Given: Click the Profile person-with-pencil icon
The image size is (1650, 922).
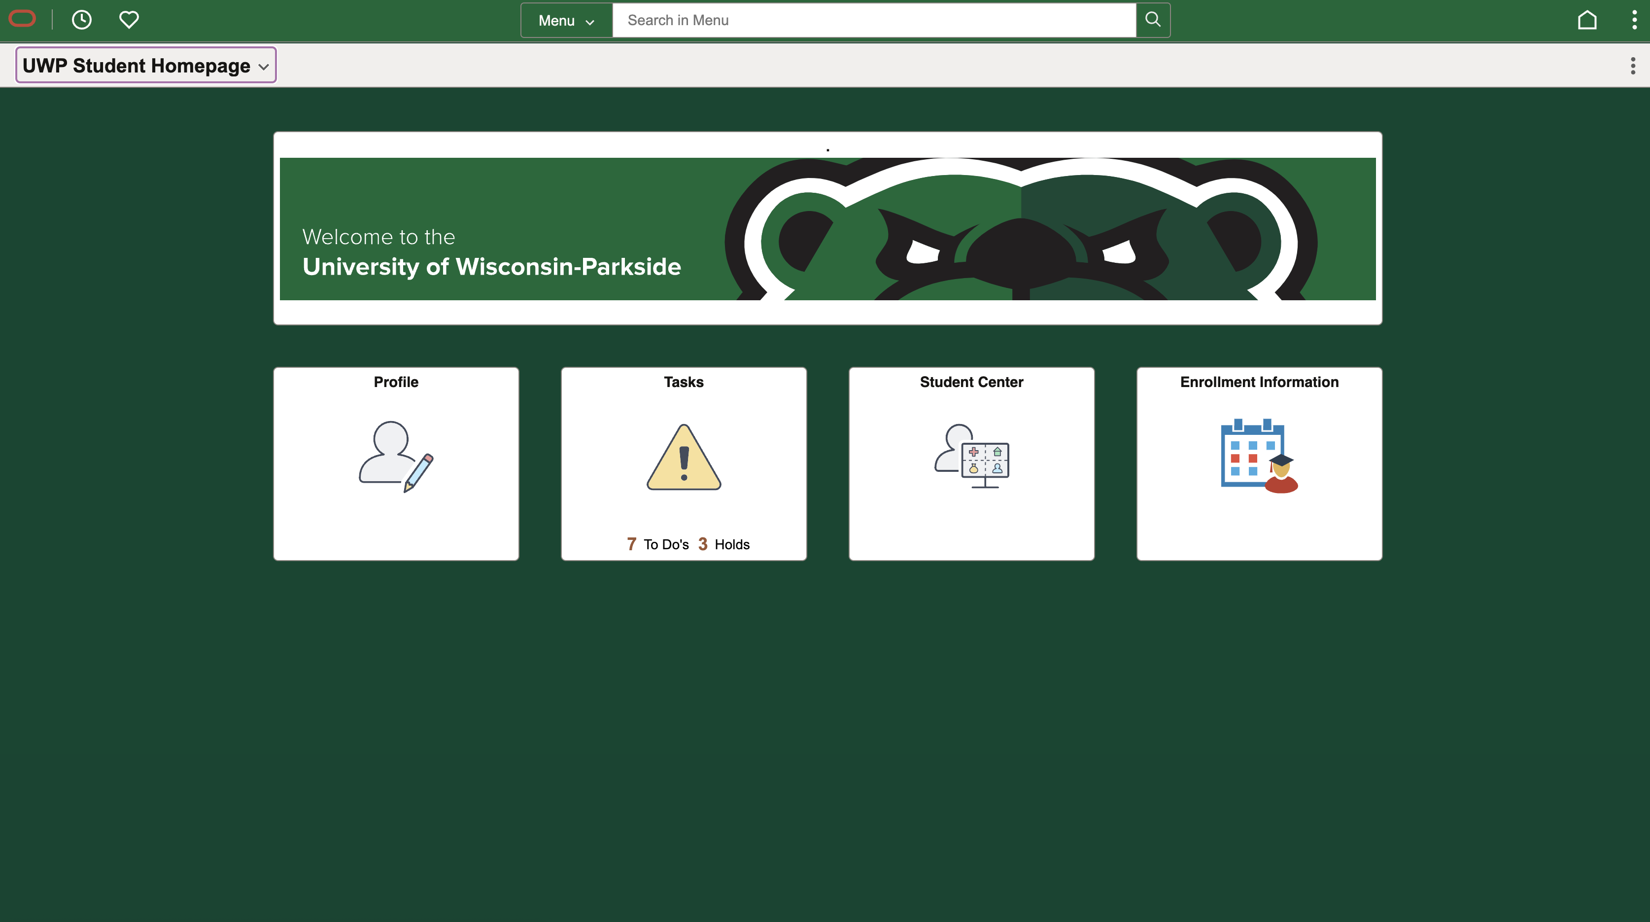Looking at the screenshot, I should tap(396, 456).
